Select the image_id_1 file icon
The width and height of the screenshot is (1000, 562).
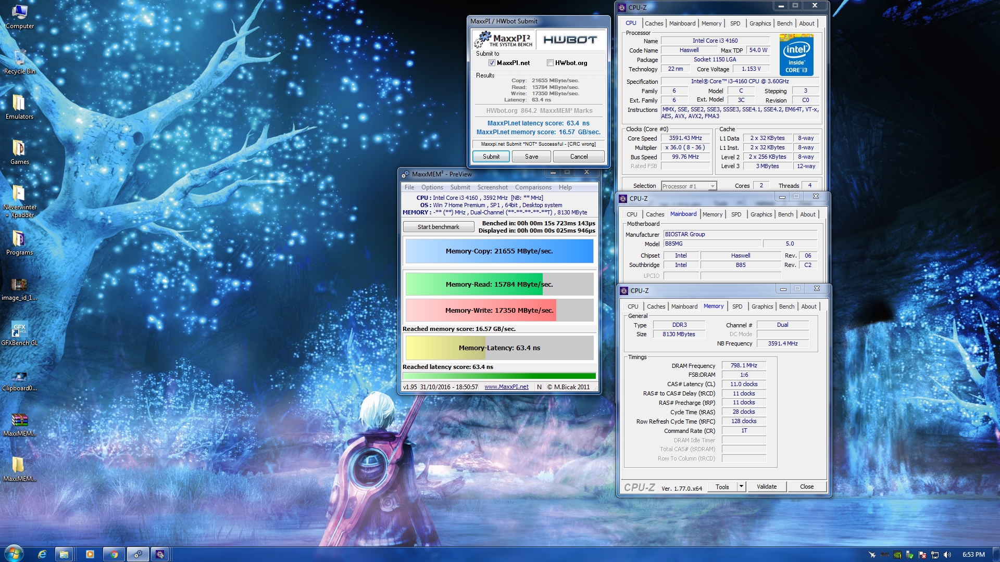tap(19, 288)
